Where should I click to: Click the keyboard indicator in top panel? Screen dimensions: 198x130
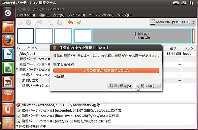pyautogui.click(x=176, y=3)
